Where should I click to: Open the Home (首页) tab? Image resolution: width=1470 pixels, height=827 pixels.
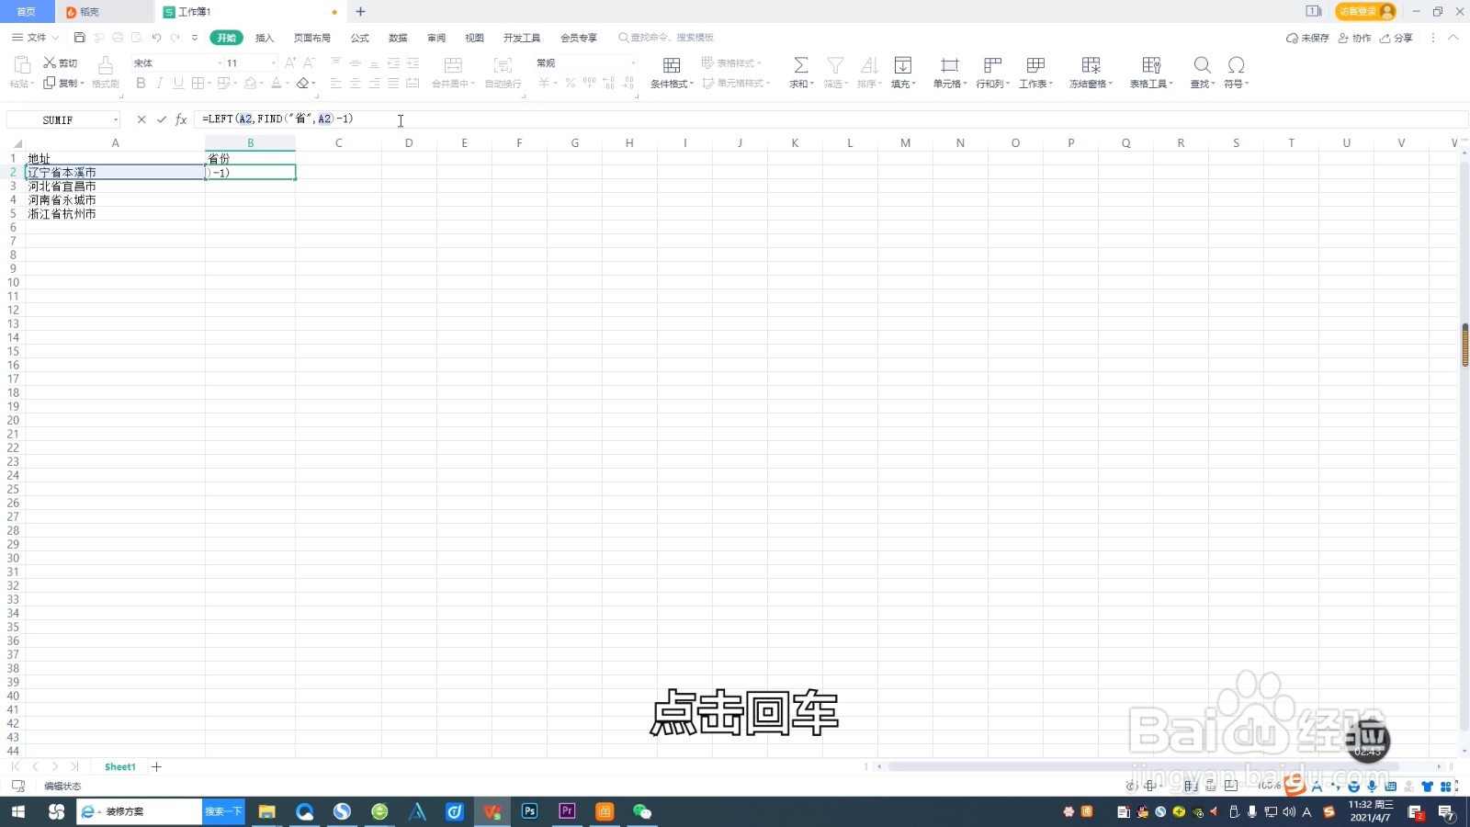pyautogui.click(x=27, y=11)
